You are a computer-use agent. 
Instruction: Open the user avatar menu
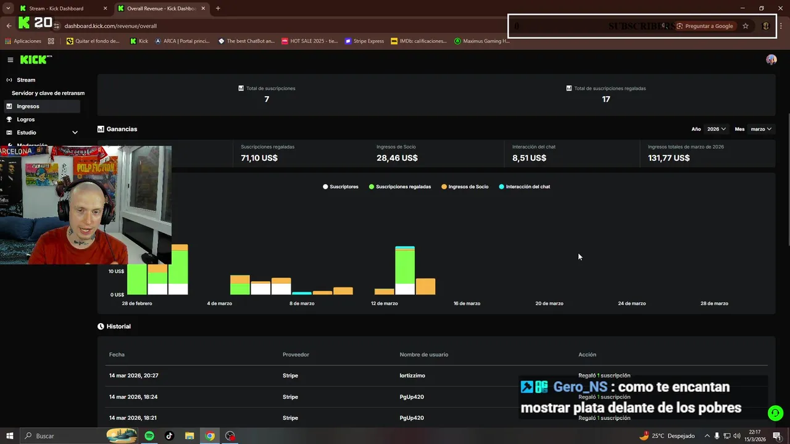[x=771, y=60]
